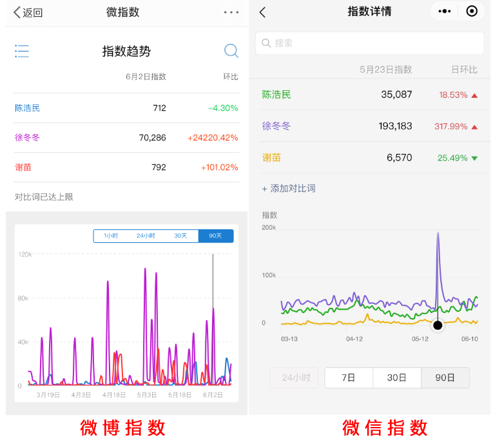This screenshot has height=445, width=493.
Task: Select the 24小时 tab in Weibo chart
Action: pos(146,236)
